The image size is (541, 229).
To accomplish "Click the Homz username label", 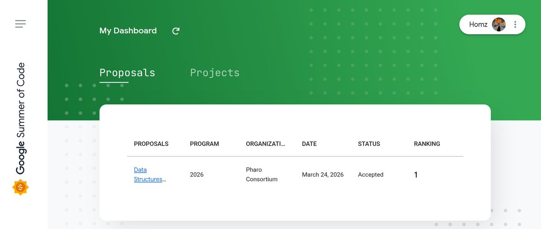I will coord(478,24).
